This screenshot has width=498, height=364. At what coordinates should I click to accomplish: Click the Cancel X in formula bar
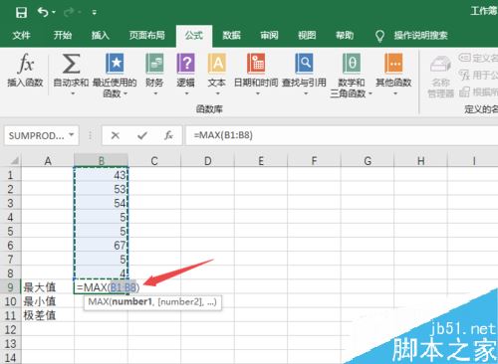116,135
